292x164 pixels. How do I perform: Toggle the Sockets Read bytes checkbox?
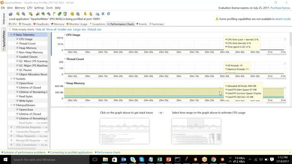tap(17, 96)
